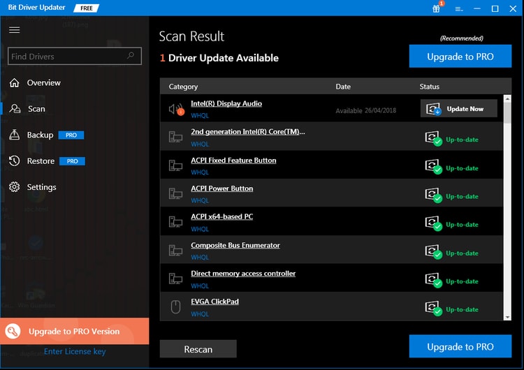Viewport: 524px width, 370px height.
Task: Click device icon for ACPI Power Button
Action: tap(175, 193)
